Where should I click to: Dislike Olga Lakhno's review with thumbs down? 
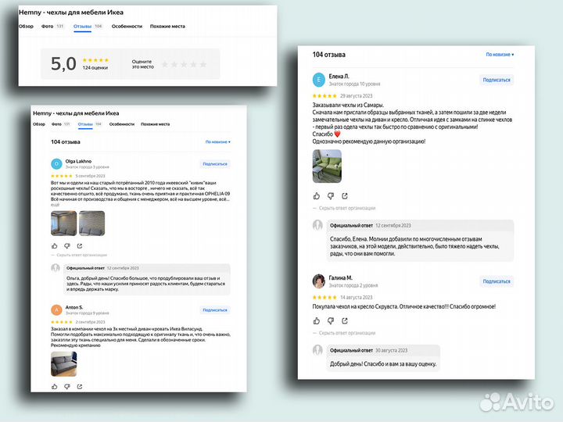coord(66,246)
